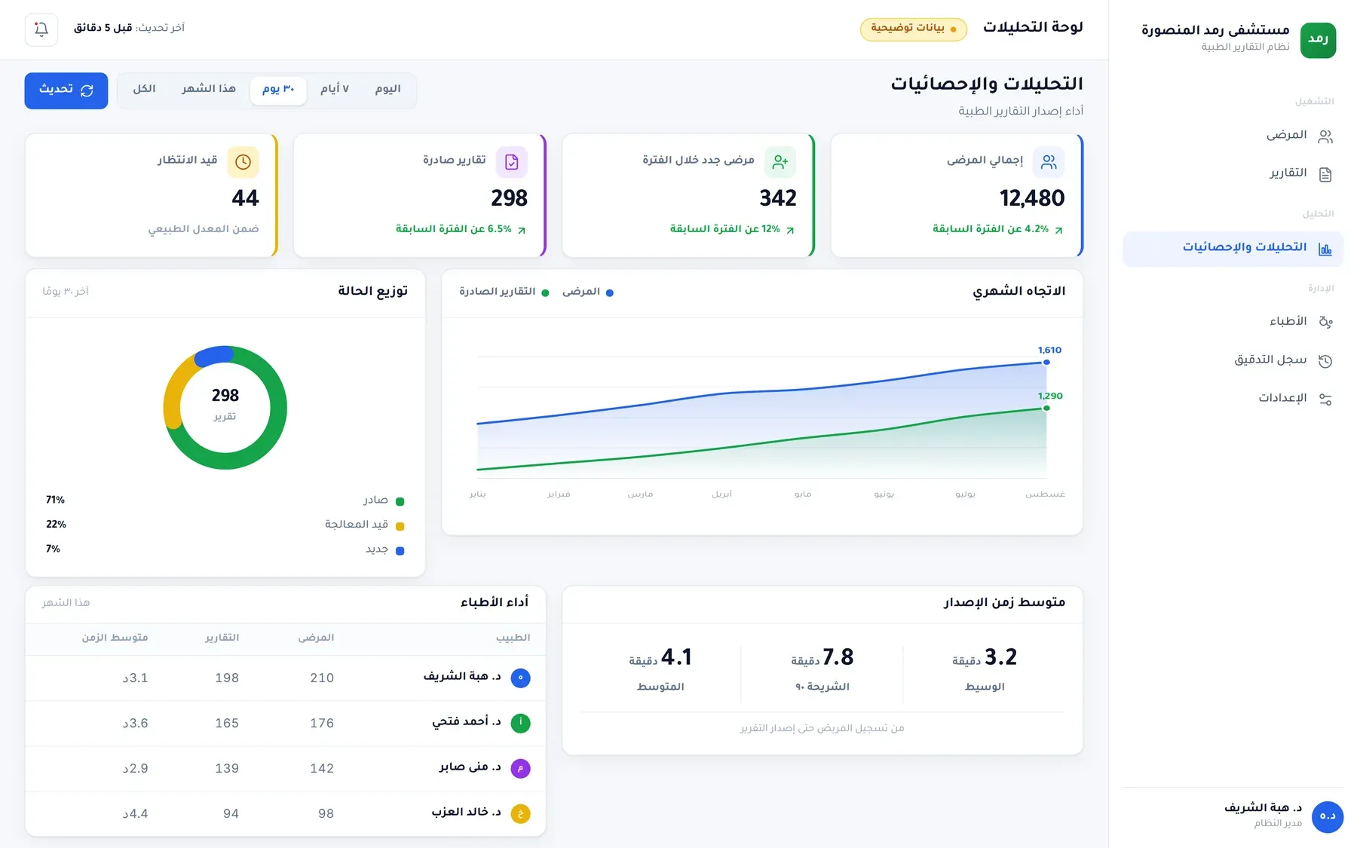The width and height of the screenshot is (1357, 848).
Task: Open الإعدادات from sidebar
Action: click(x=1233, y=398)
